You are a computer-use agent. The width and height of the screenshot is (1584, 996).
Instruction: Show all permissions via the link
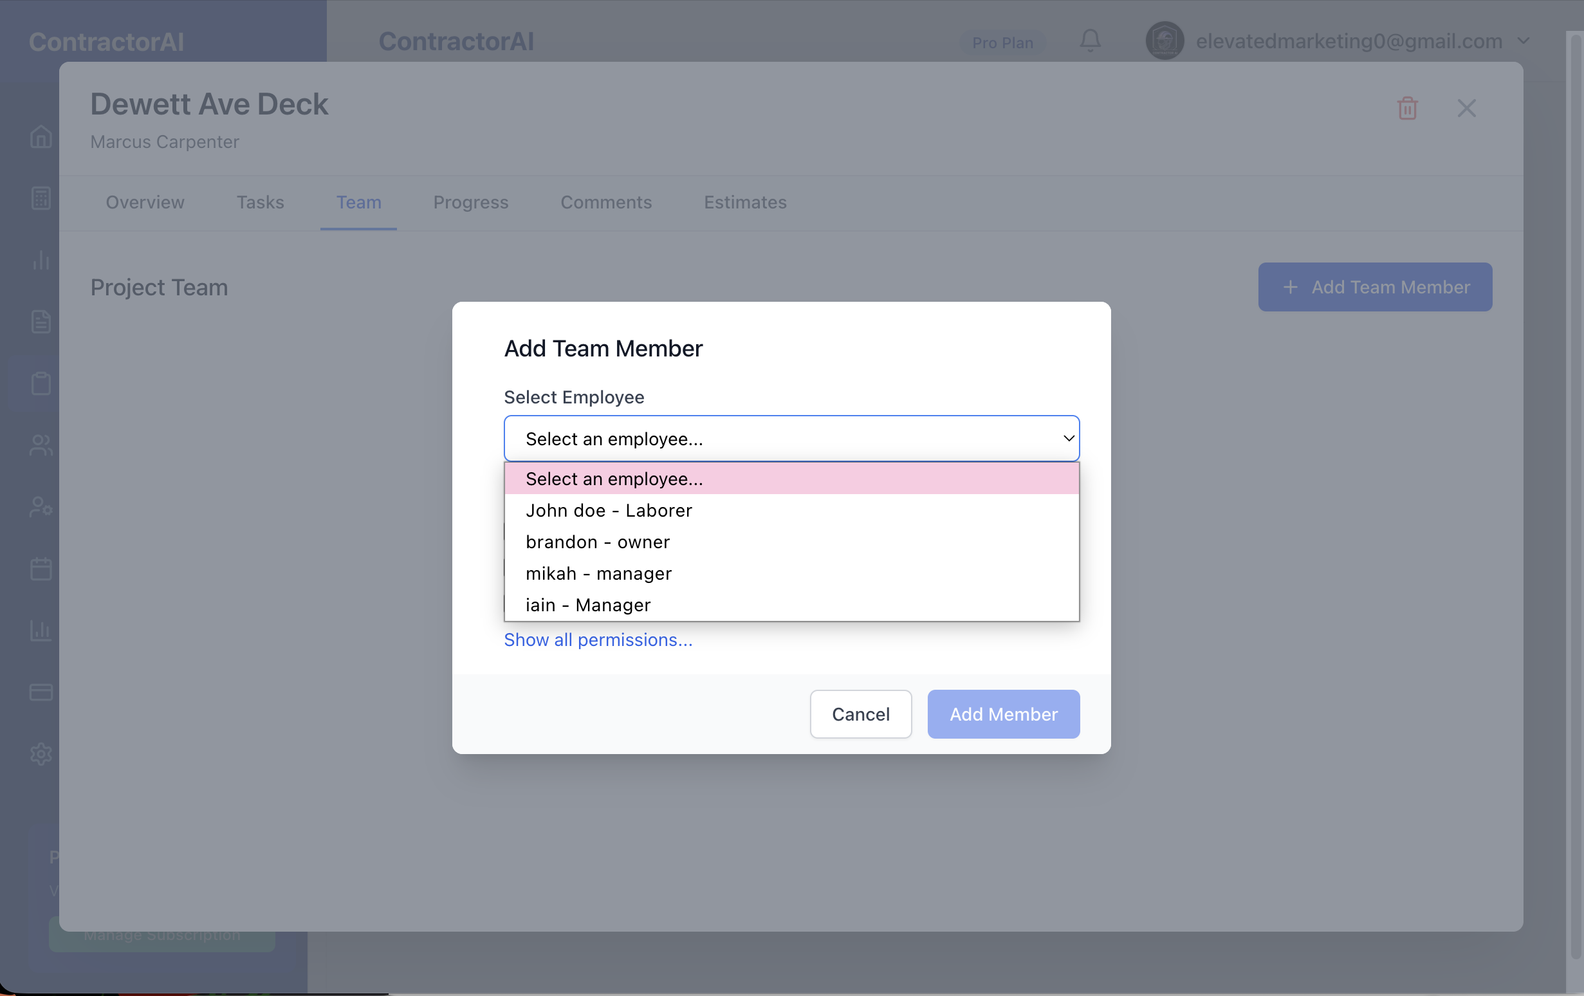tap(598, 640)
